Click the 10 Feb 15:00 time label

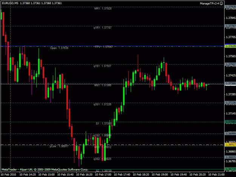(x=46, y=175)
